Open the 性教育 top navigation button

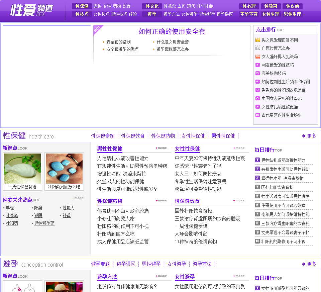click(271, 6)
